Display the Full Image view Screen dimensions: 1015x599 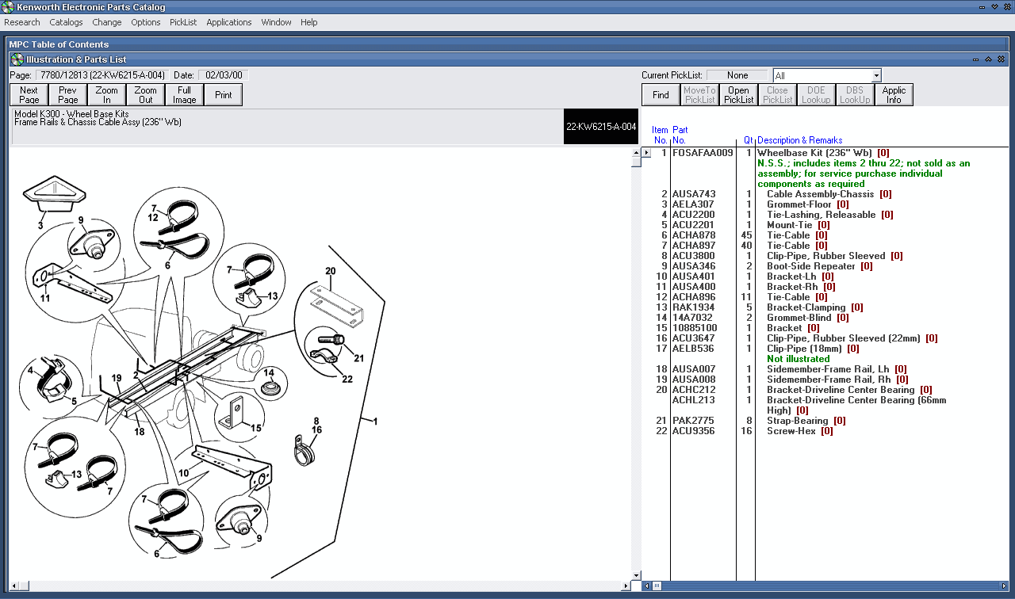click(x=184, y=94)
